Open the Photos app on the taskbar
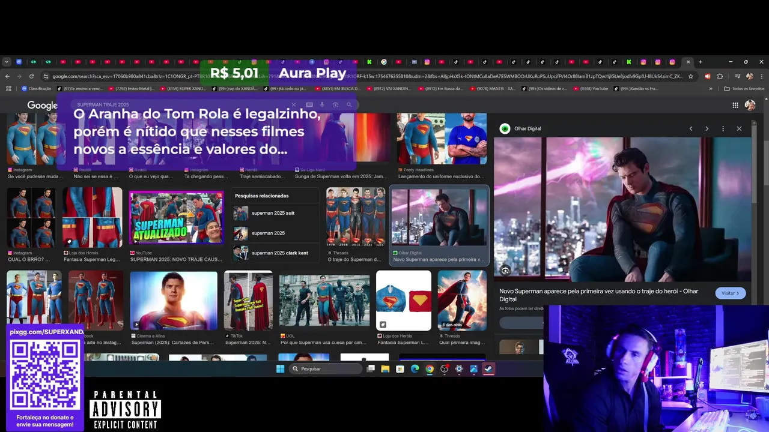The image size is (769, 432). (473, 369)
